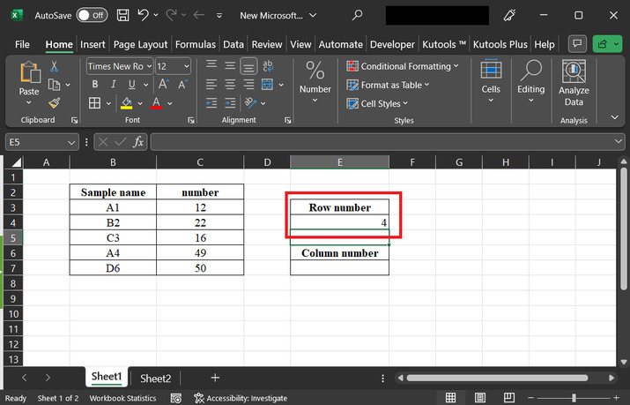
Task: Align text right
Action: click(248, 85)
